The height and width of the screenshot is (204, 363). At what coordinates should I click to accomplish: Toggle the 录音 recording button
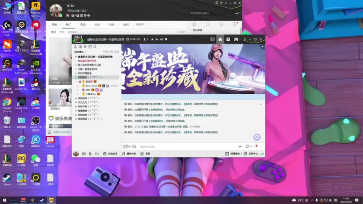pos(145,154)
